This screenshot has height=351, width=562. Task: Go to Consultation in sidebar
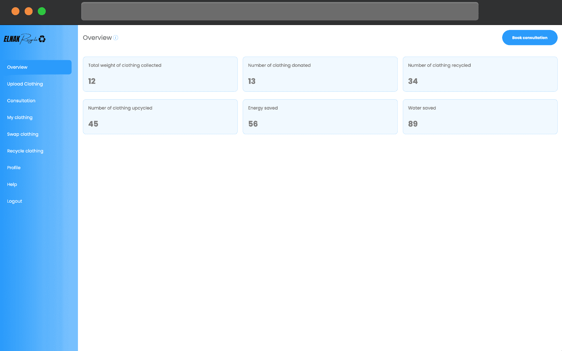click(21, 101)
